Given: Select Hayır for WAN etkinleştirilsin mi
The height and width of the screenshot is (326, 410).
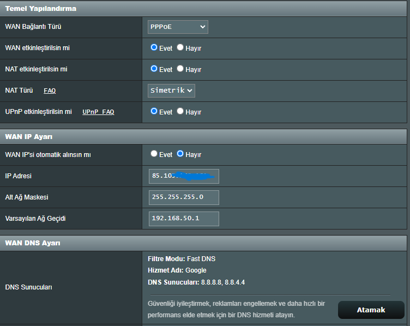Looking at the screenshot, I should pos(180,47).
